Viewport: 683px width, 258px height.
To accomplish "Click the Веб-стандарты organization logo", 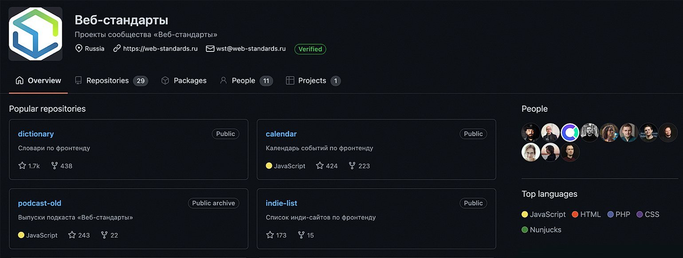I will pyautogui.click(x=35, y=34).
